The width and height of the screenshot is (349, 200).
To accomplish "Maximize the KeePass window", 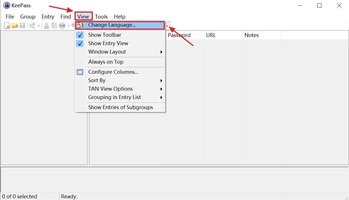I will 319,5.
